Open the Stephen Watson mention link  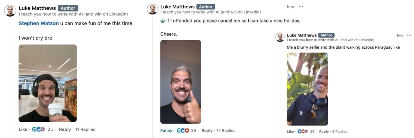[39, 23]
